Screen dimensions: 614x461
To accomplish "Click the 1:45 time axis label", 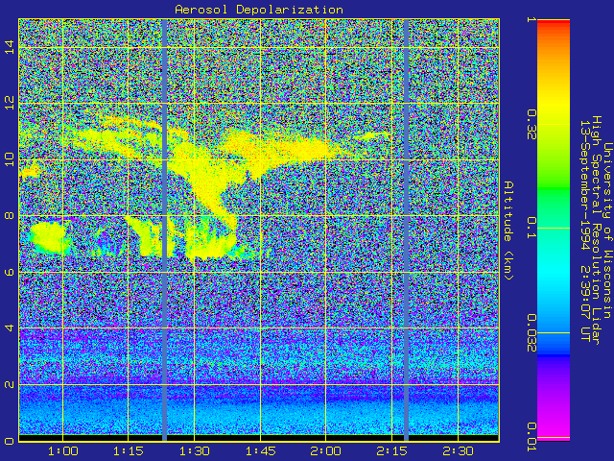I will pyautogui.click(x=260, y=450).
